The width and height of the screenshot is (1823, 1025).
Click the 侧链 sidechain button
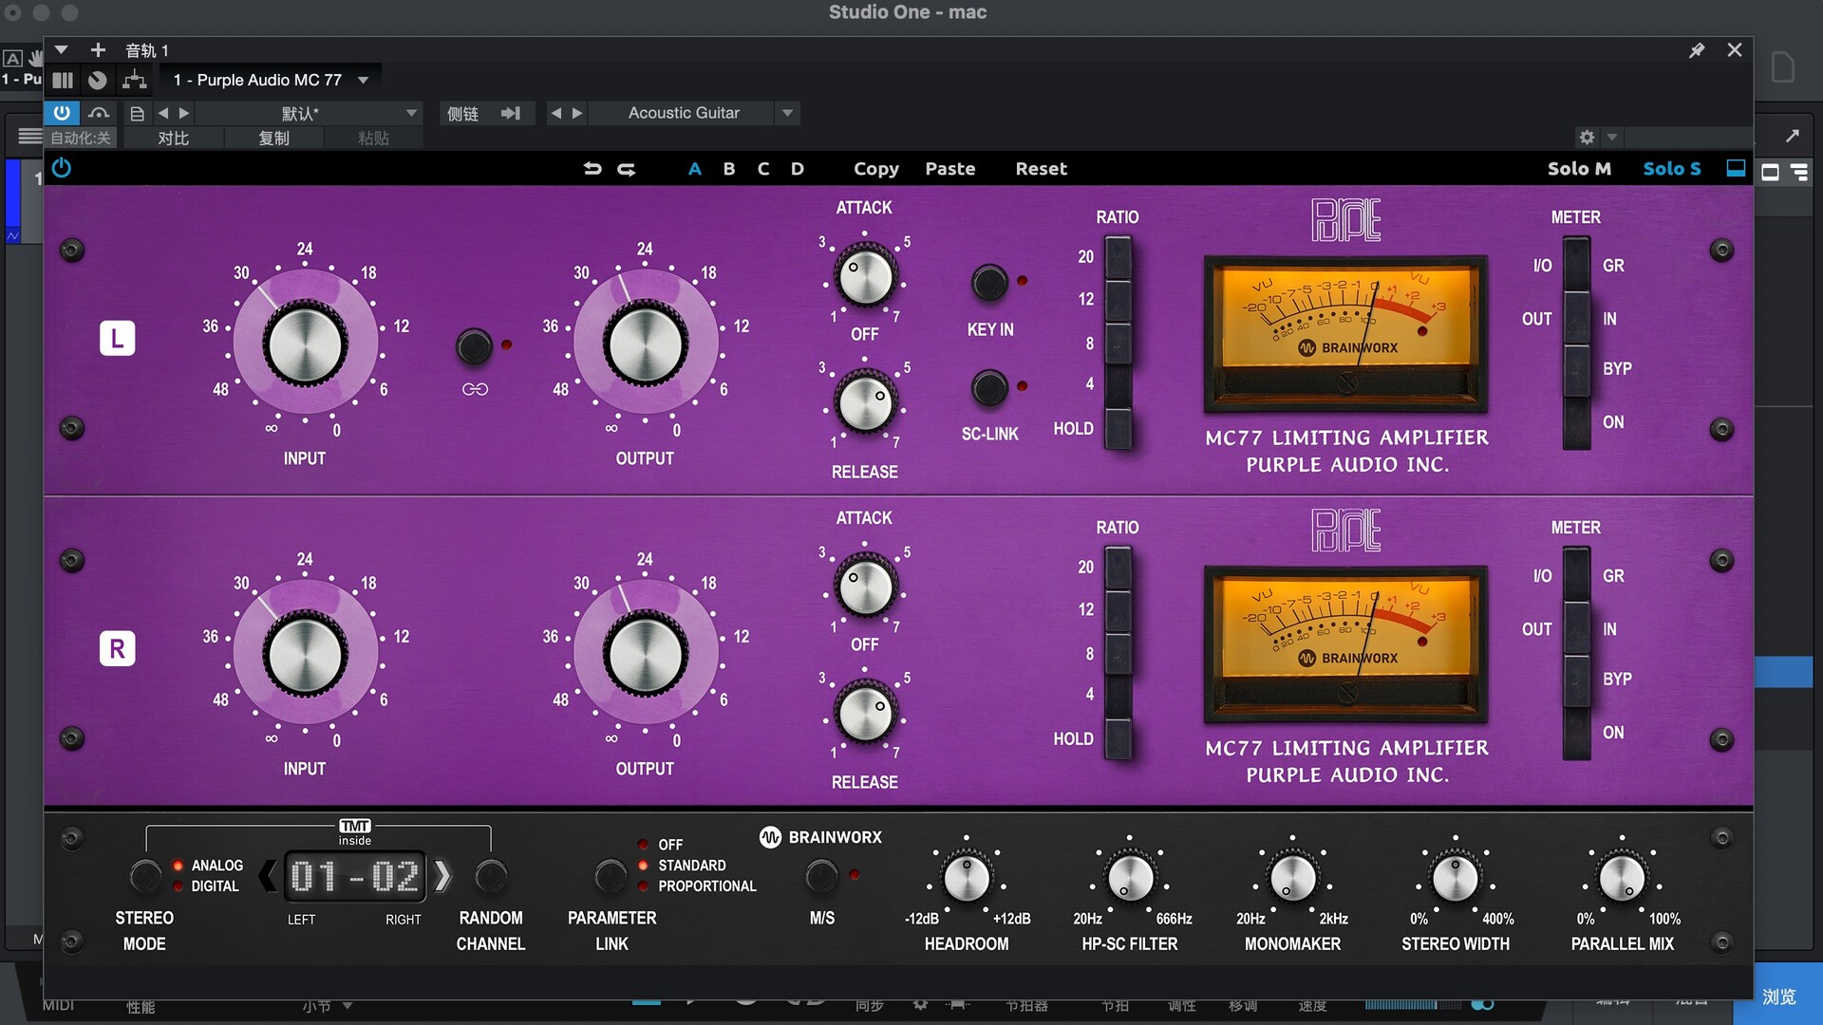coord(463,113)
